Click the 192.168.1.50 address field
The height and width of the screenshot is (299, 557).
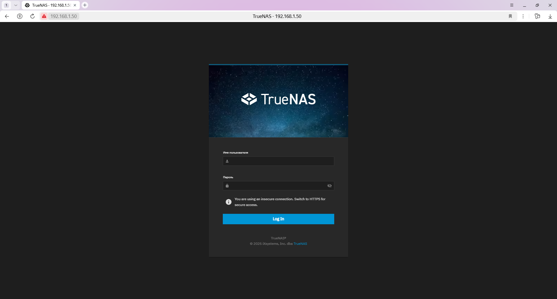click(64, 16)
